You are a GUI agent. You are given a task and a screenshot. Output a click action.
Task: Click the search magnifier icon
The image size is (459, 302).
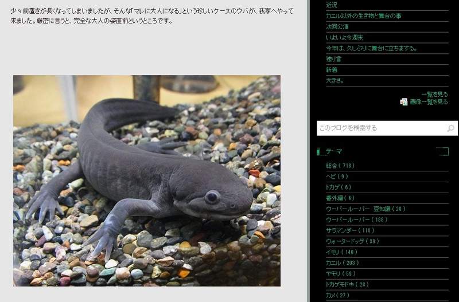click(x=451, y=128)
